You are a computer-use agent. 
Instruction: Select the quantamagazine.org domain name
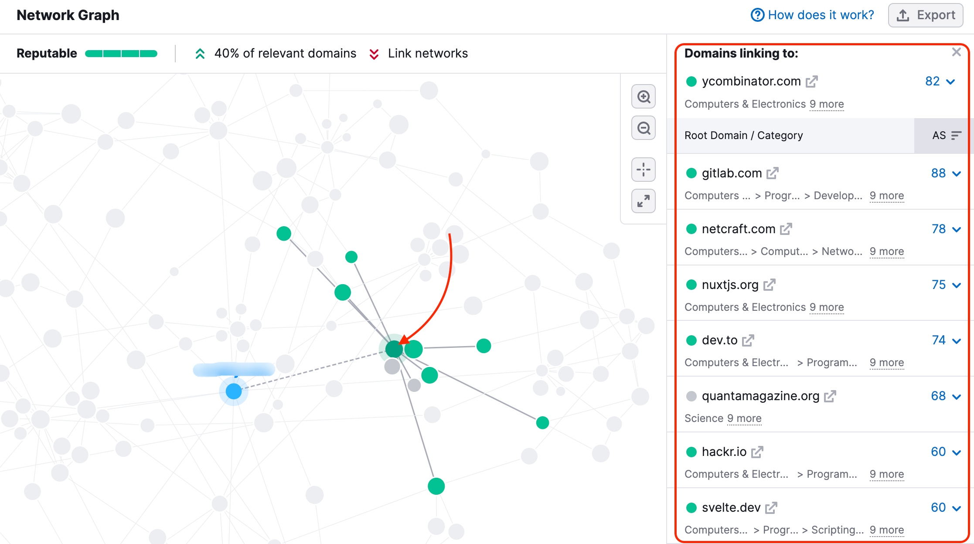pos(761,396)
